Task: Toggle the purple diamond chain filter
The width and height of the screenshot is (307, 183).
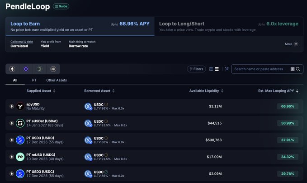Action: pyautogui.click(x=26, y=69)
